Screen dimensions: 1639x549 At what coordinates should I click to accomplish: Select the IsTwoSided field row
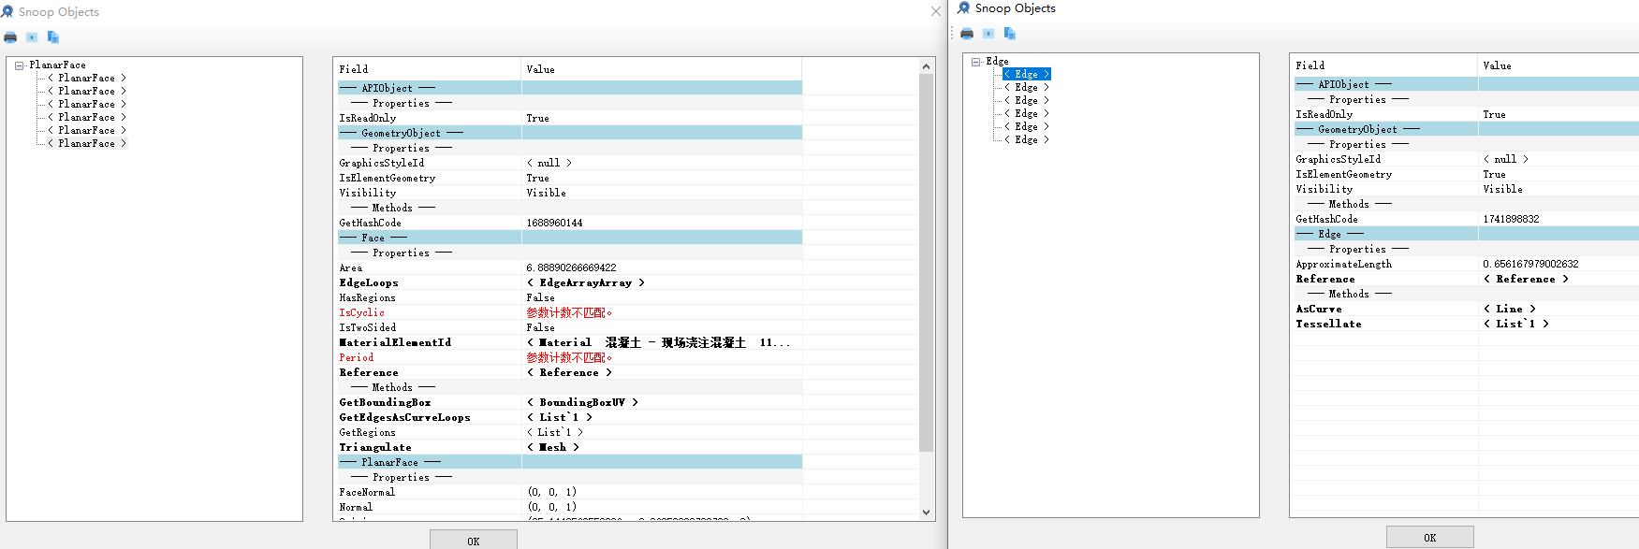568,327
